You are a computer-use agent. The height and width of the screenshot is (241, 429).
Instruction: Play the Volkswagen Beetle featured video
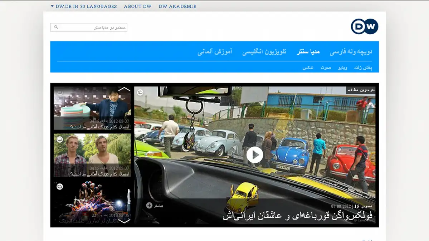point(255,155)
